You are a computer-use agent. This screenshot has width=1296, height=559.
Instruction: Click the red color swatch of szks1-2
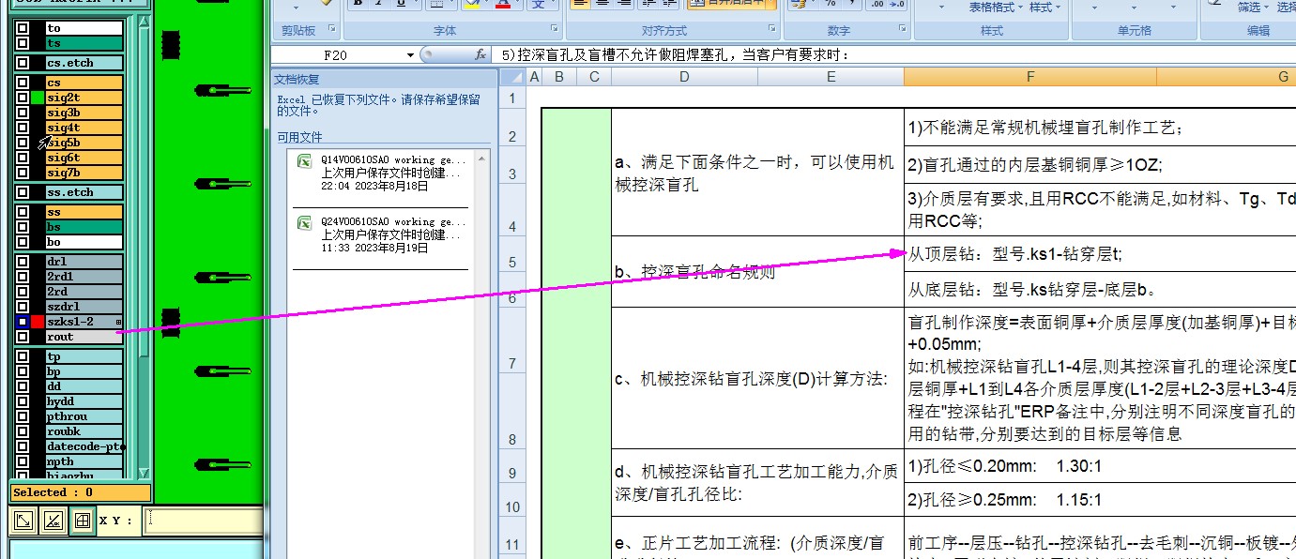(38, 322)
